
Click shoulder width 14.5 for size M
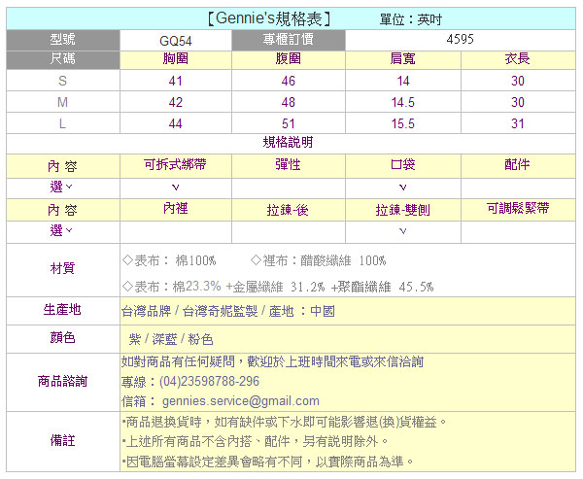tap(403, 102)
